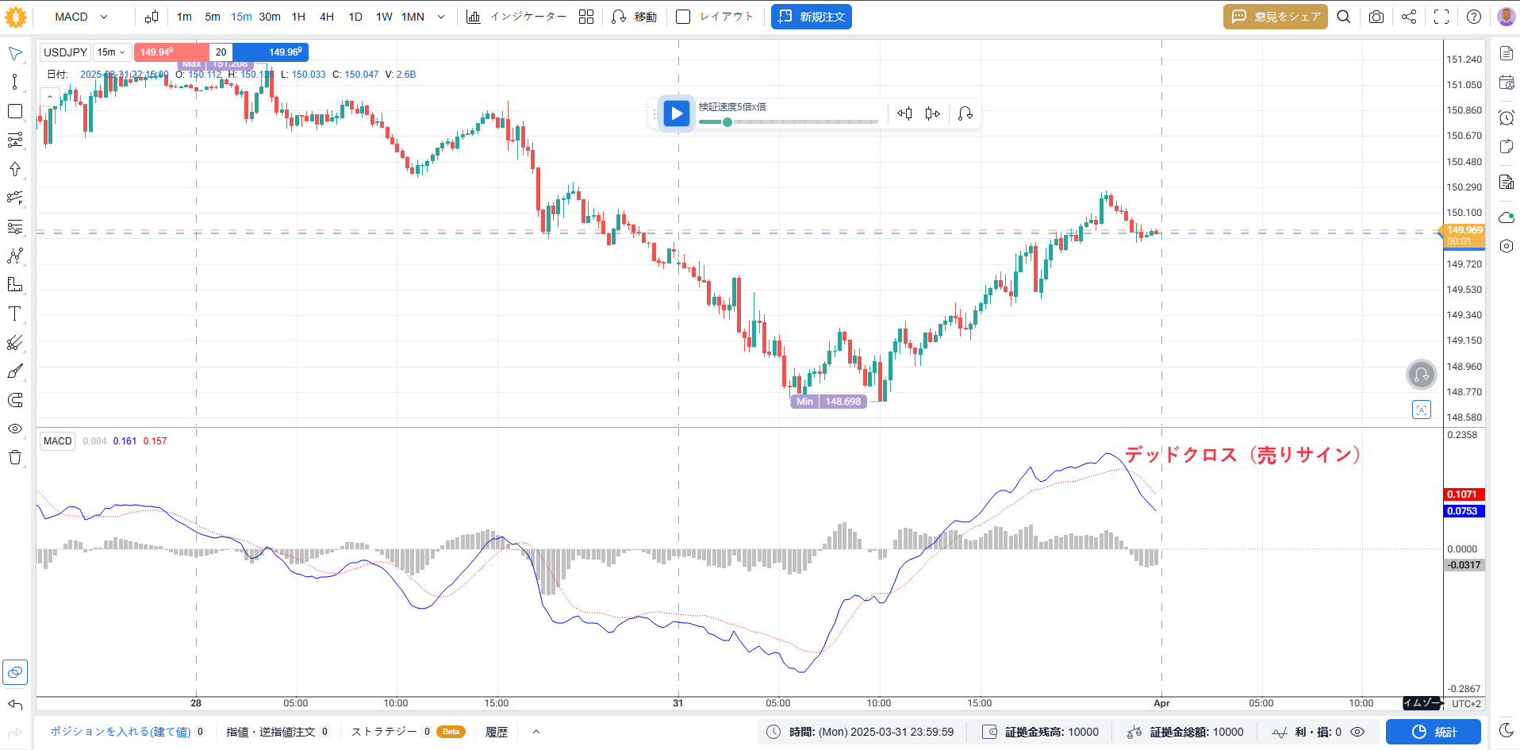Select the 1H timeframe

pyautogui.click(x=298, y=17)
